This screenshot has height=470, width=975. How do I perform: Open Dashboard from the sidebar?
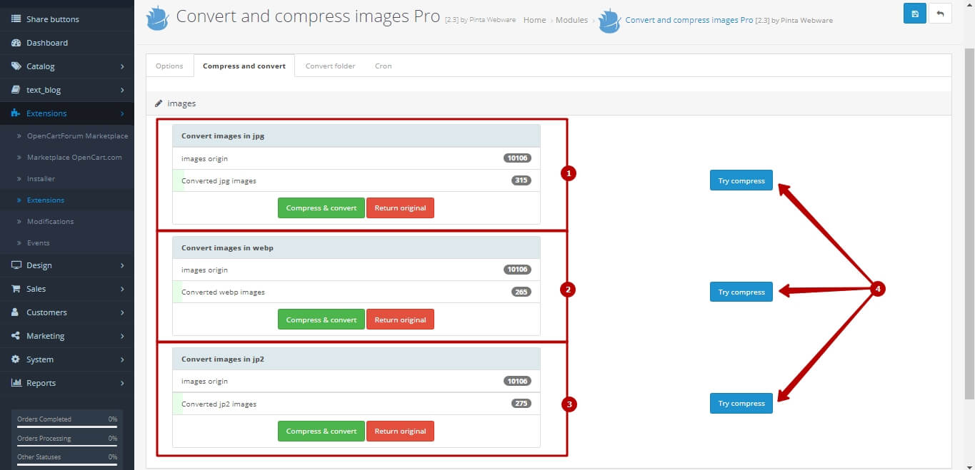(47, 43)
